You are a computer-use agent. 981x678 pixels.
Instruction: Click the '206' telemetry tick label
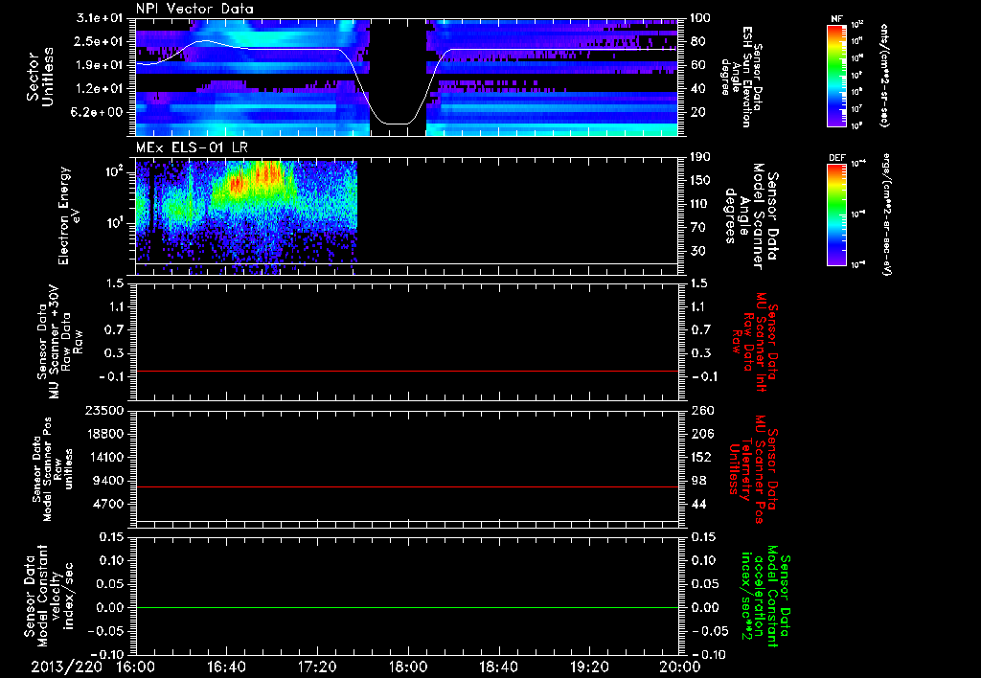point(700,434)
